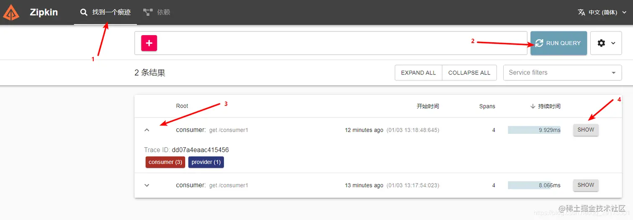Add a search criterion with plus button
Image resolution: width=633 pixels, height=220 pixels.
149,43
